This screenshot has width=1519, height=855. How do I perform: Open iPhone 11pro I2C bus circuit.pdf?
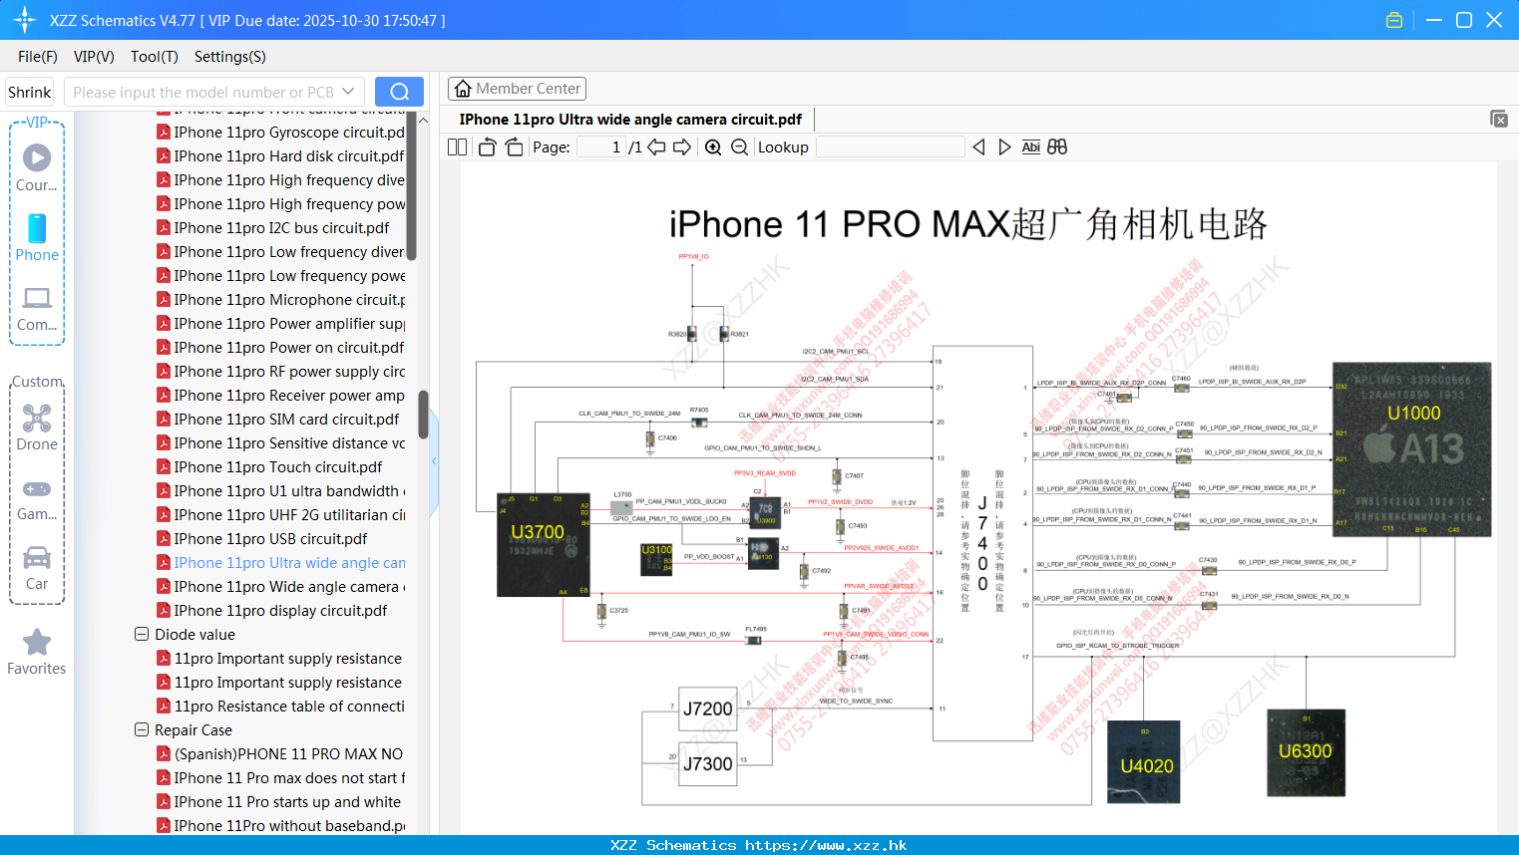(x=273, y=227)
